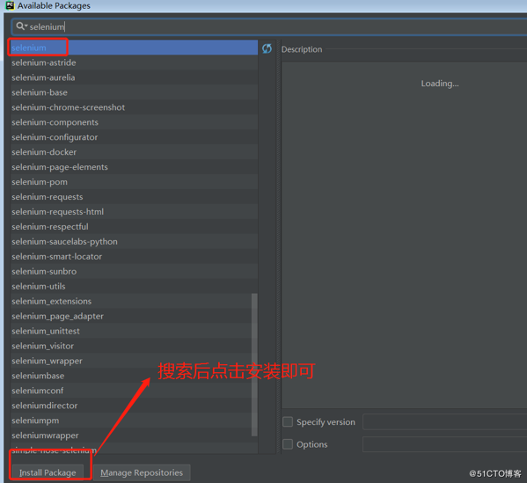Click the package list scrollbar thumb
Viewport: 527px width, 483px height.
coord(254,365)
